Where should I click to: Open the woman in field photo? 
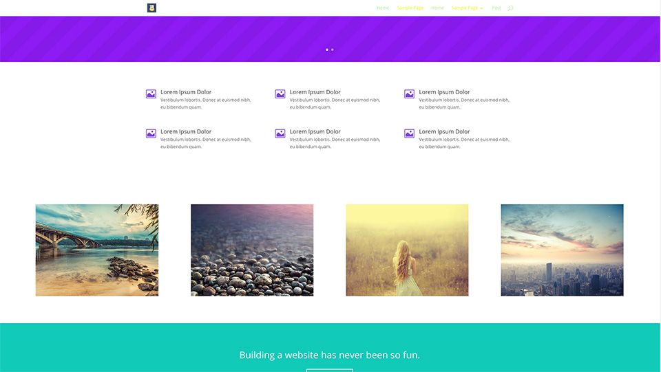click(x=407, y=250)
